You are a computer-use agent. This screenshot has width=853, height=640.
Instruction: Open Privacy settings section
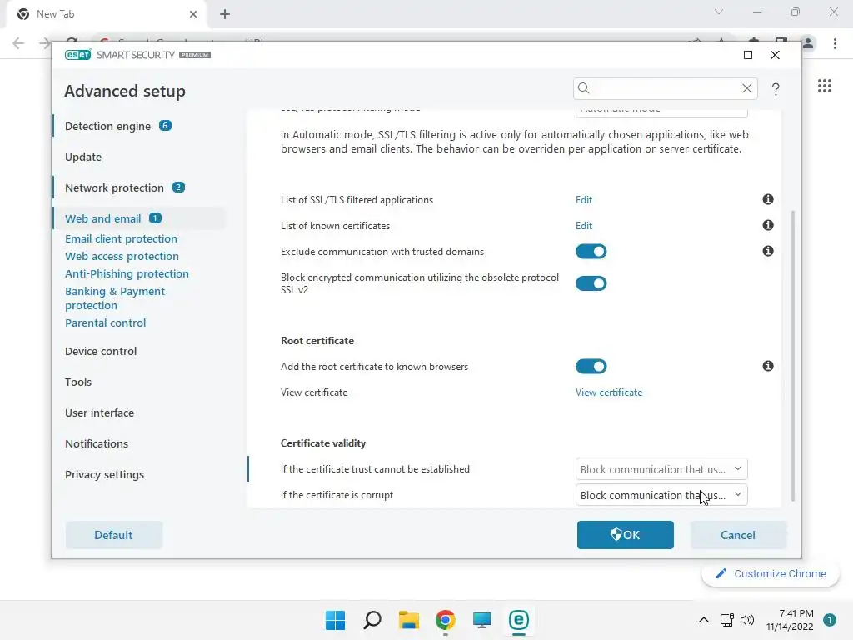(104, 474)
